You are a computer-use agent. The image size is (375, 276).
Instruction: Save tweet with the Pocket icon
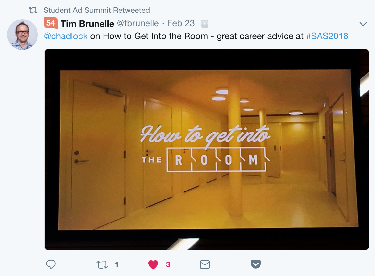(256, 264)
